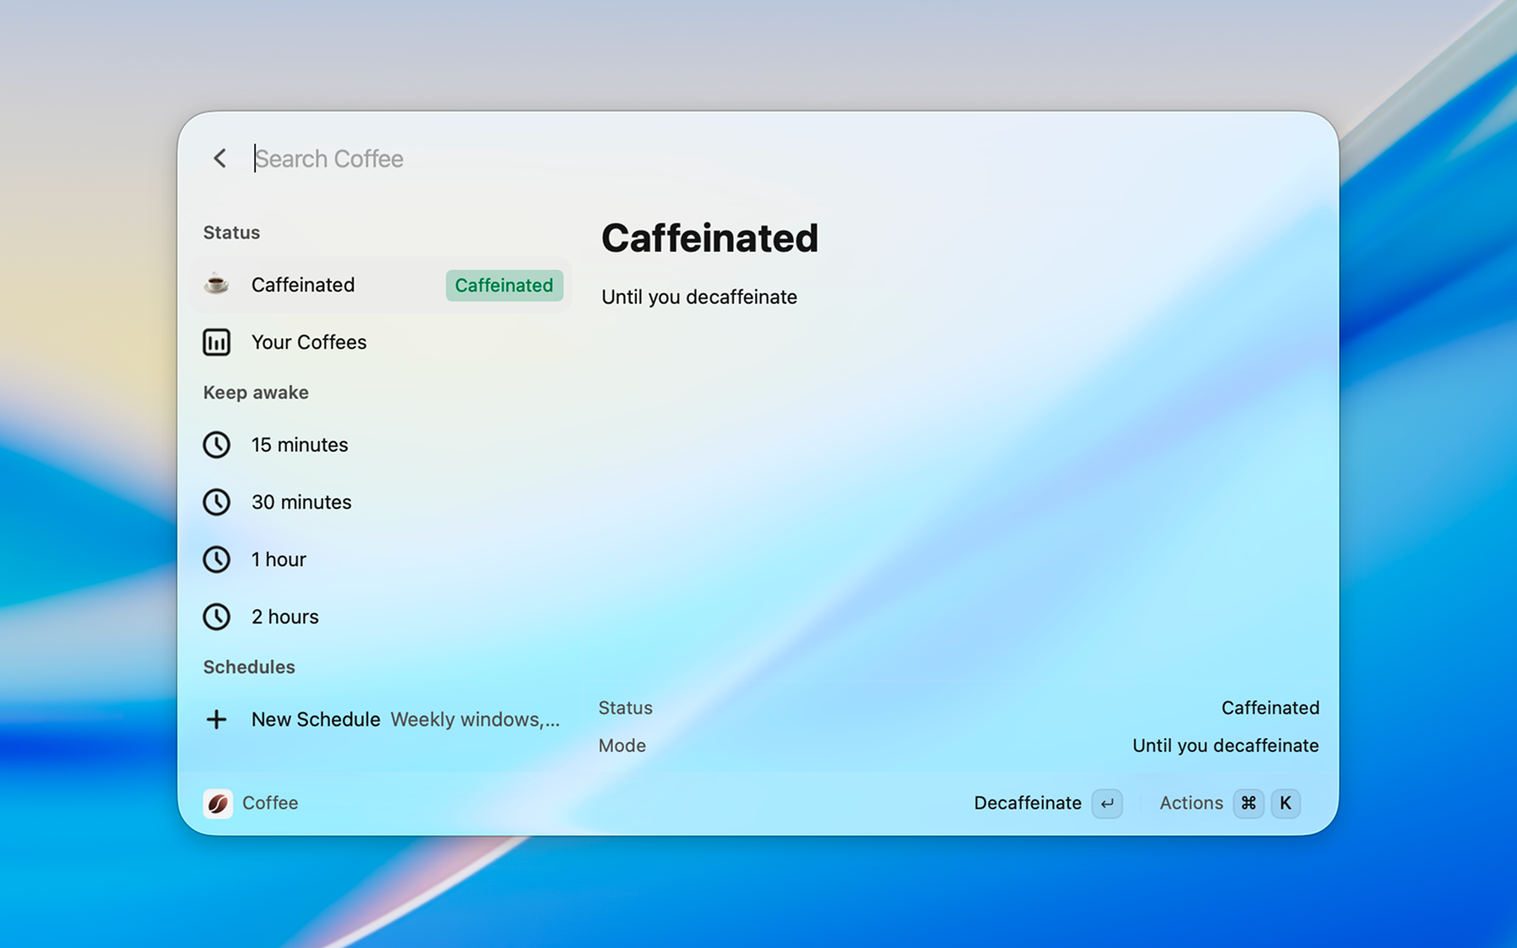Screen dimensions: 1517x948
Task: Select the 1 hour option
Action: coord(379,559)
